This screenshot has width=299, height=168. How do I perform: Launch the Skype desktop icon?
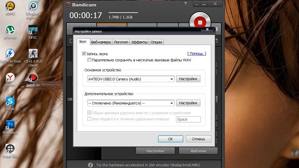pyautogui.click(x=10, y=104)
